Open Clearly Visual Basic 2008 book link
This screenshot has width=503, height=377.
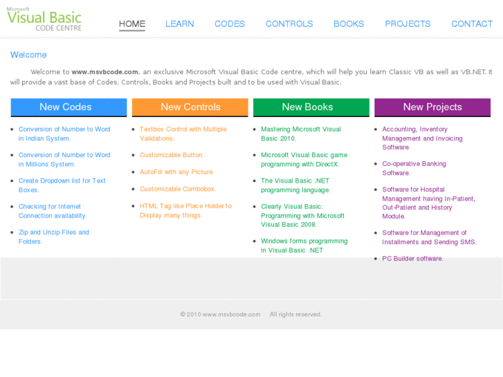click(x=302, y=215)
